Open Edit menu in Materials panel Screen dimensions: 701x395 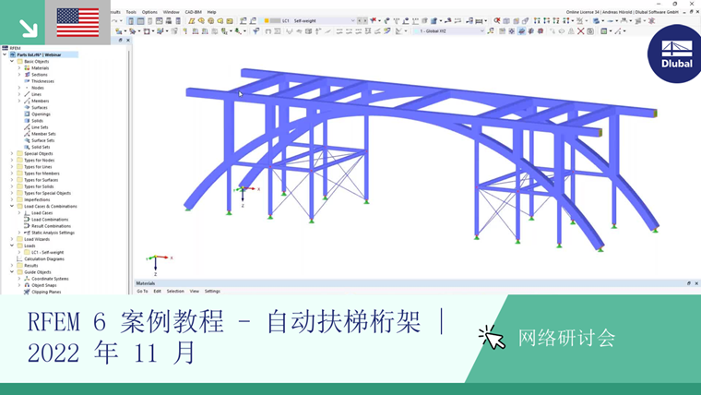tap(158, 292)
